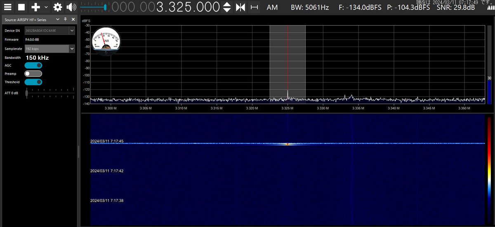Viewport: 495px width, 227px height.
Task: Adjust the ATT 0 dB attenuation slider
Action: [49, 93]
